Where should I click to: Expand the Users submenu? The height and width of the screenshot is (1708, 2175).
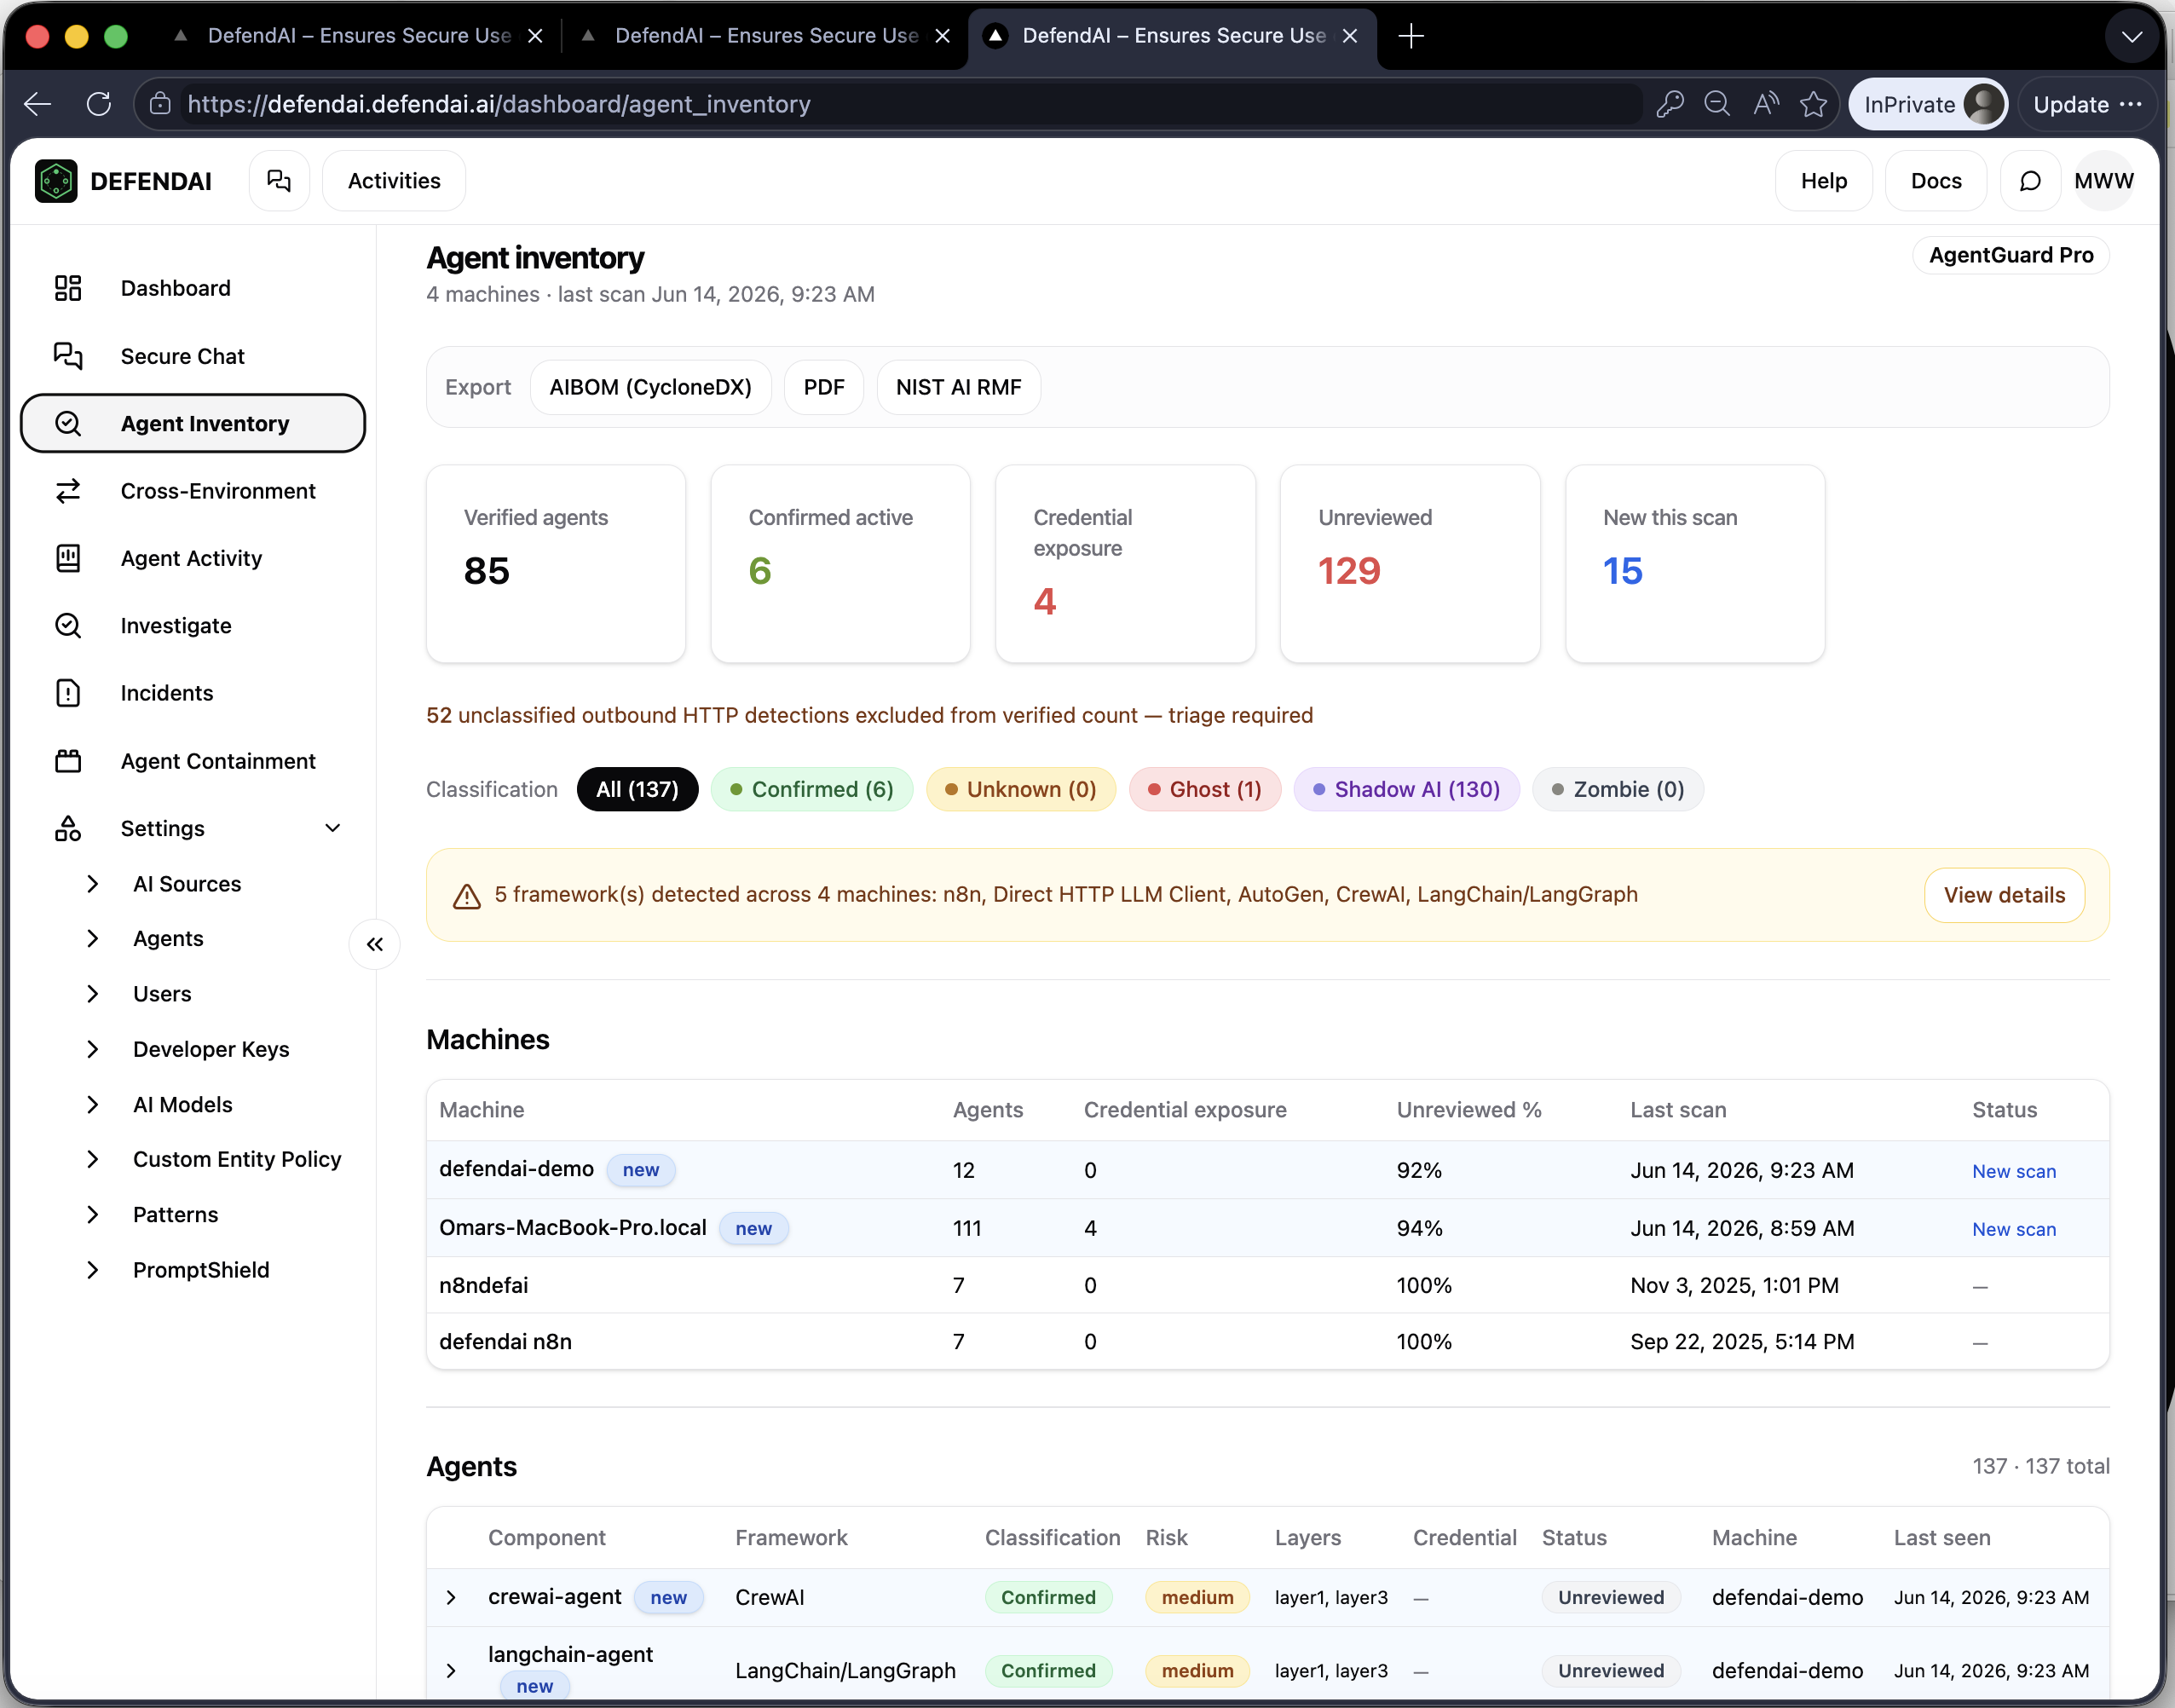tap(93, 994)
